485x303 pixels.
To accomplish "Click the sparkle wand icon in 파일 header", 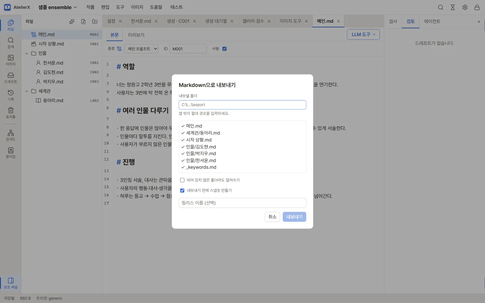I will tap(72, 22).
